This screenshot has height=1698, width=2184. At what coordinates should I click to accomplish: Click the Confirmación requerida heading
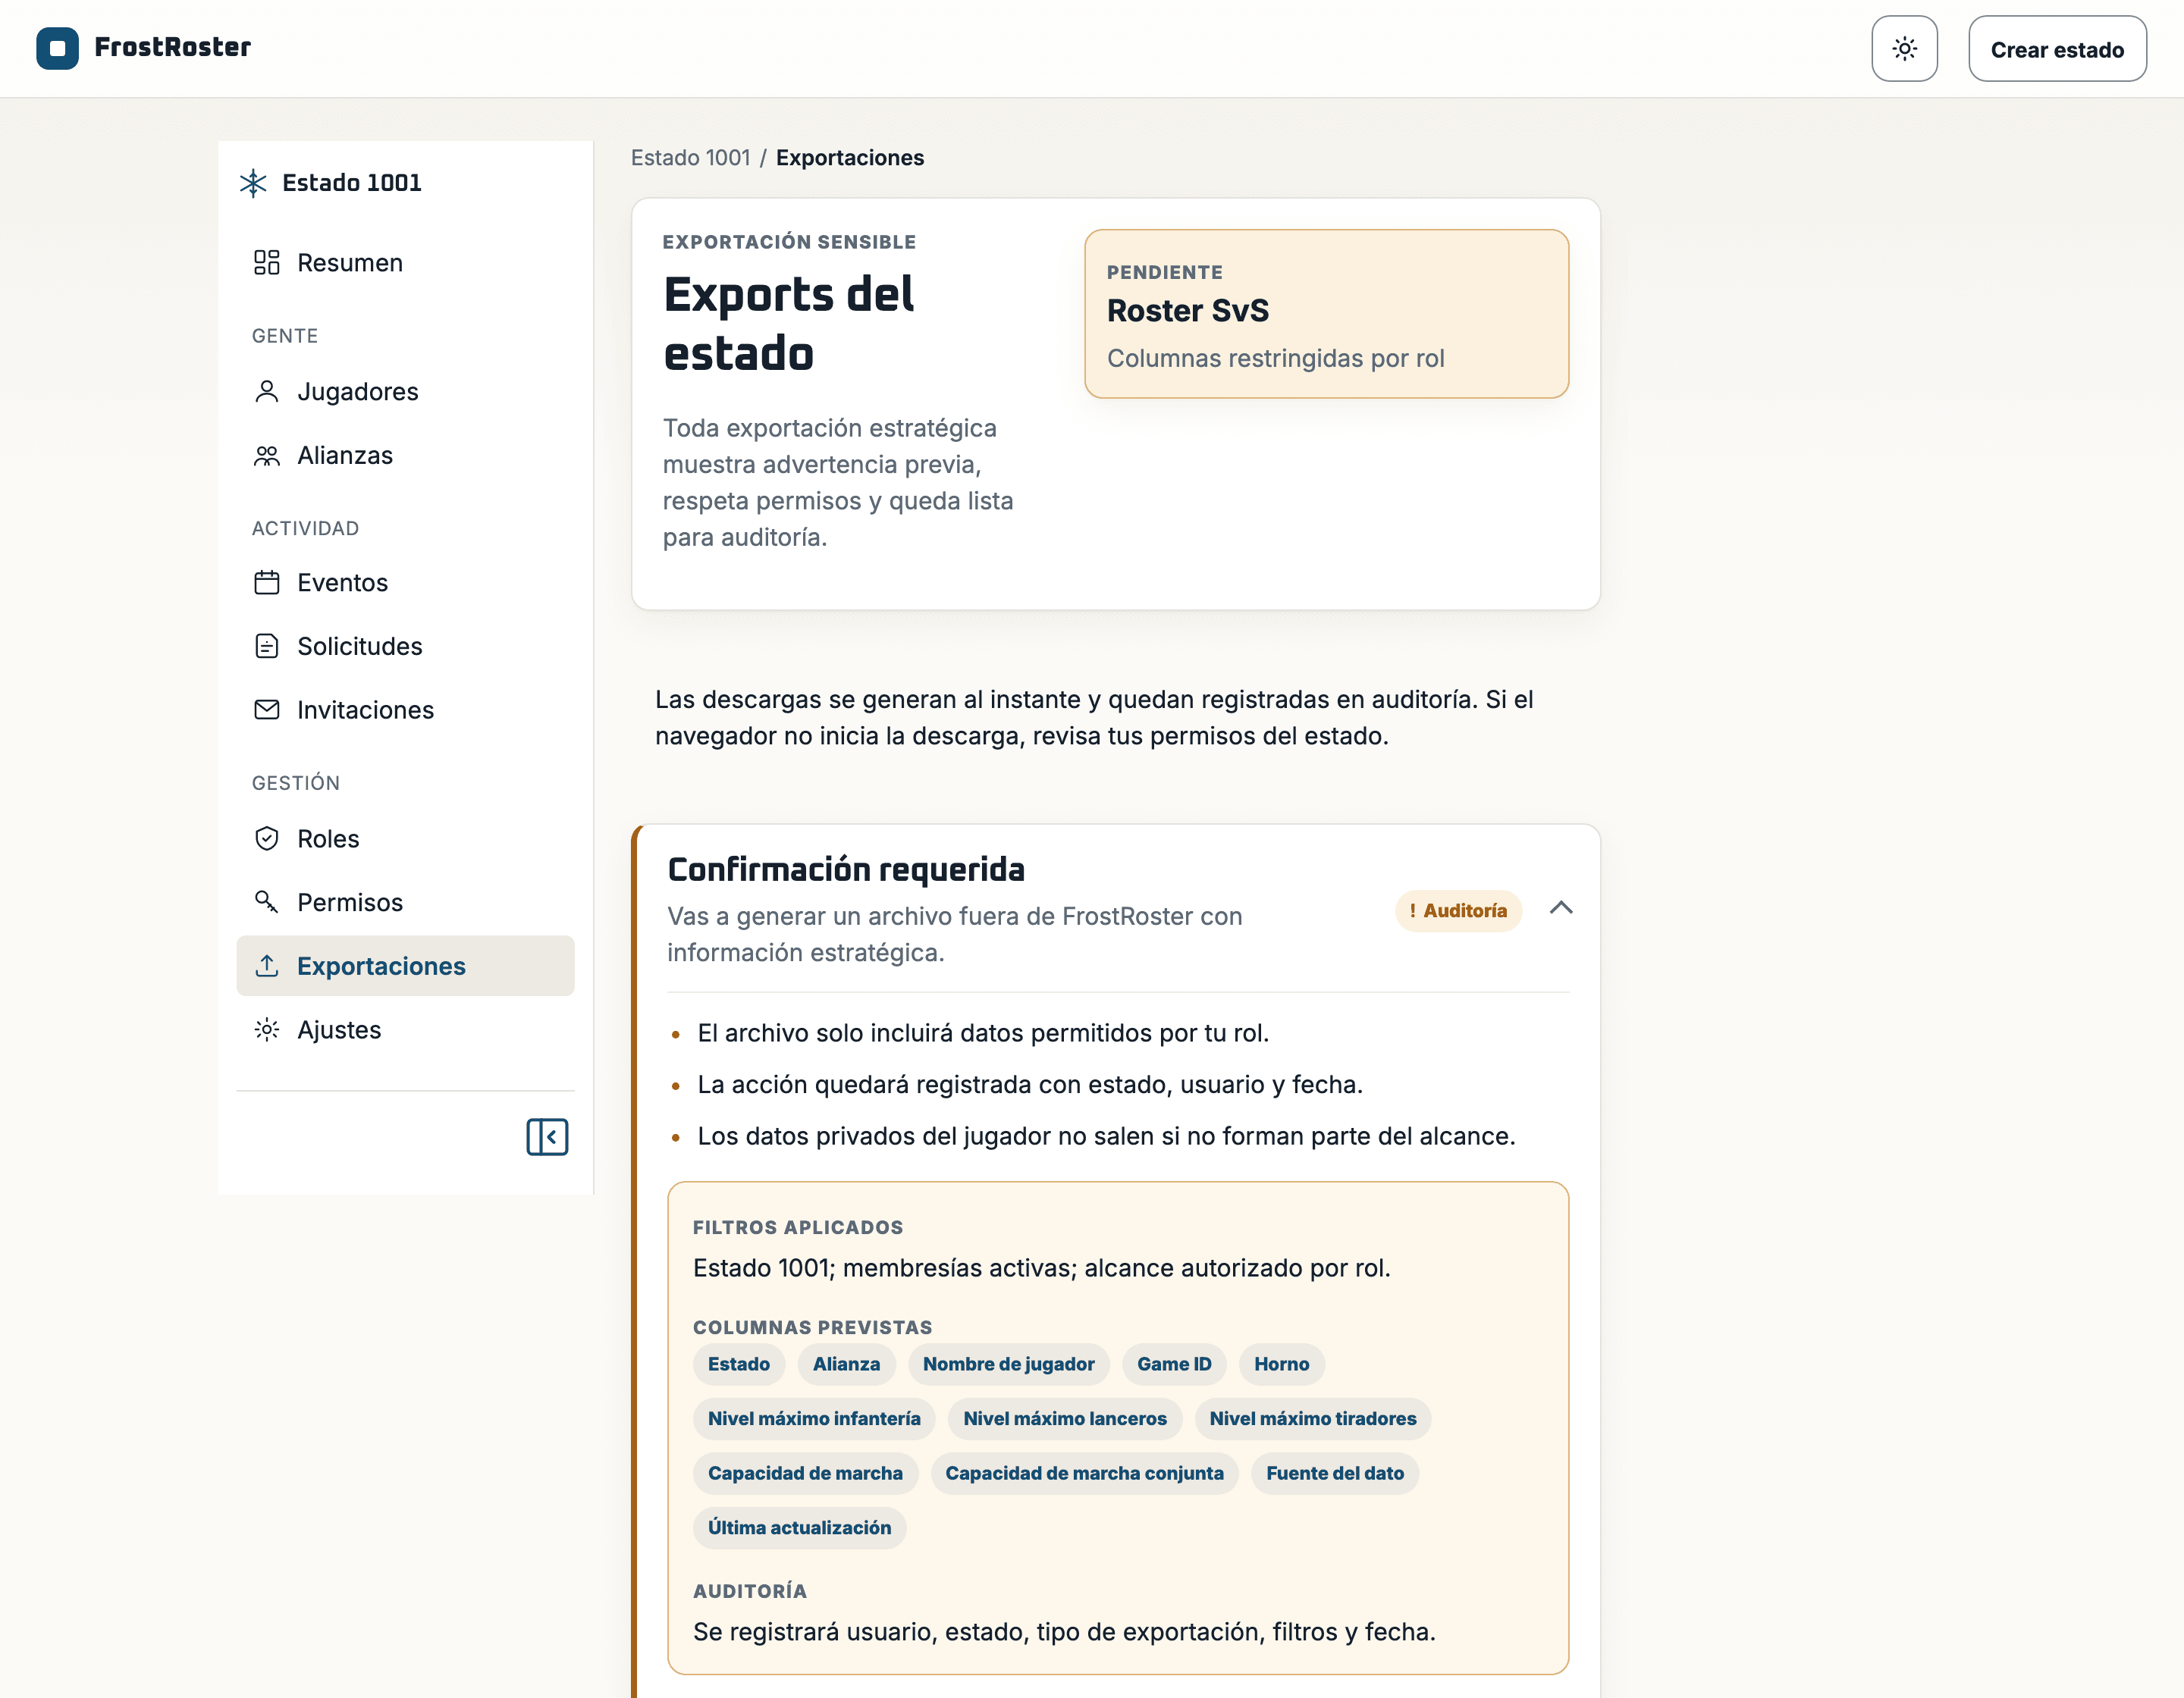(x=846, y=869)
